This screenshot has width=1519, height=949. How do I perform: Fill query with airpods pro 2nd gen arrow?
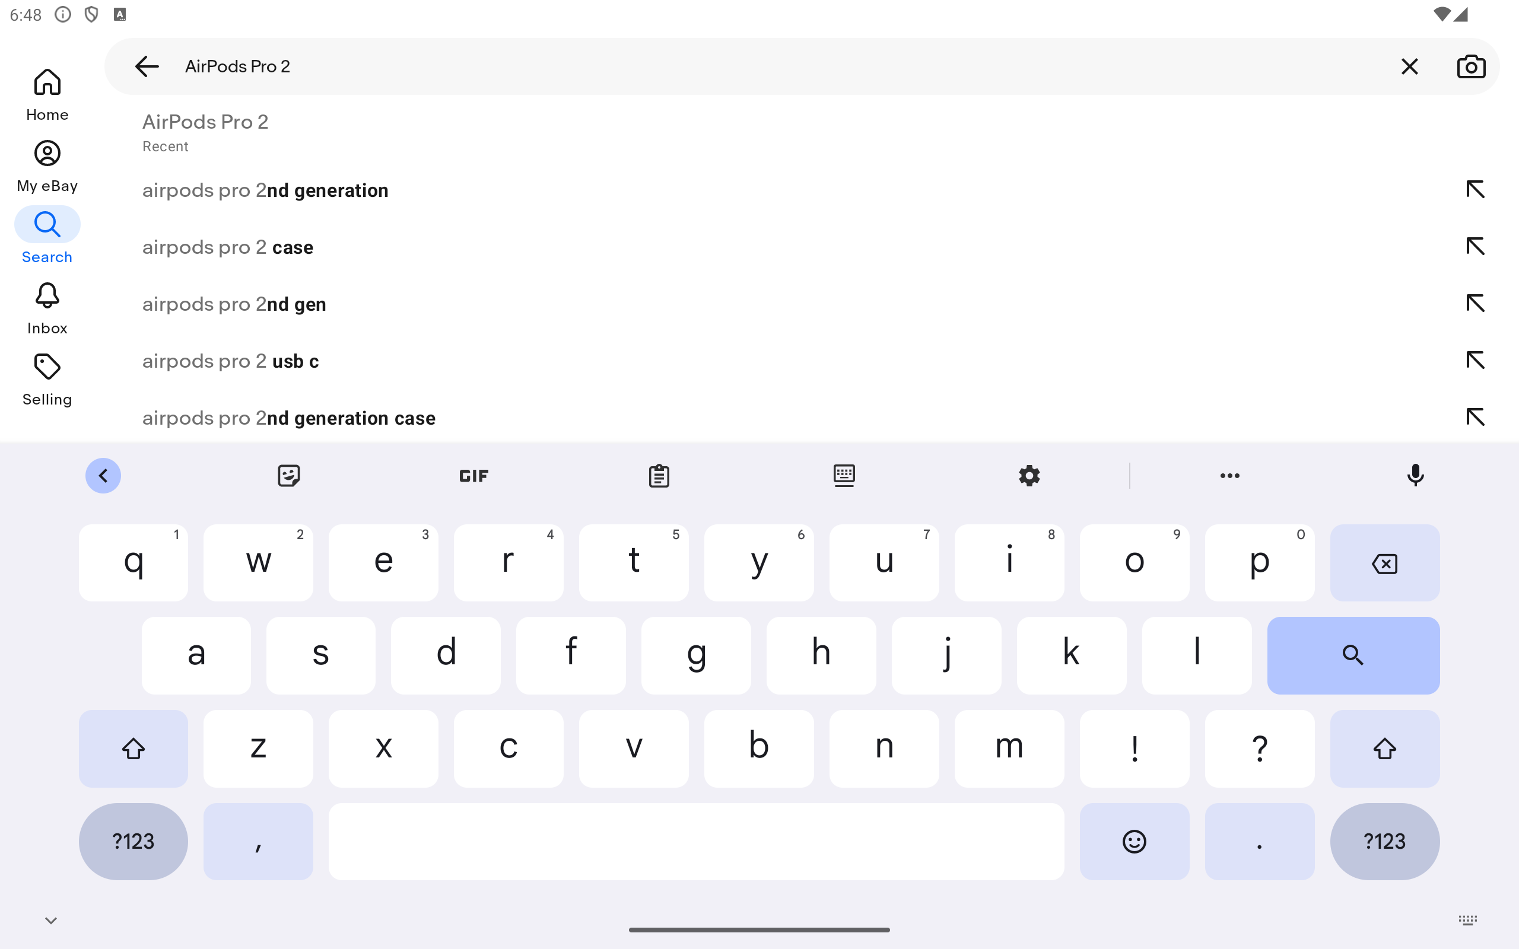coord(1475,303)
